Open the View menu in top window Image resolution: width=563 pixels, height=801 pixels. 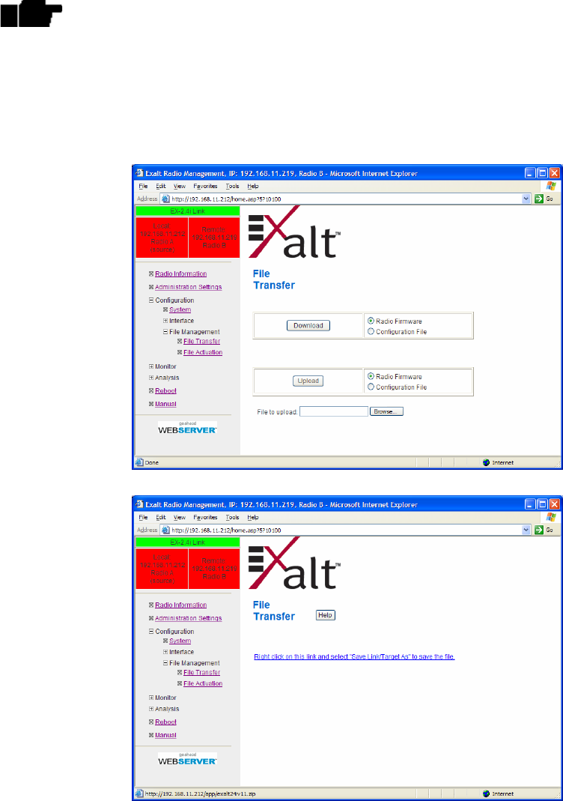tap(180, 186)
